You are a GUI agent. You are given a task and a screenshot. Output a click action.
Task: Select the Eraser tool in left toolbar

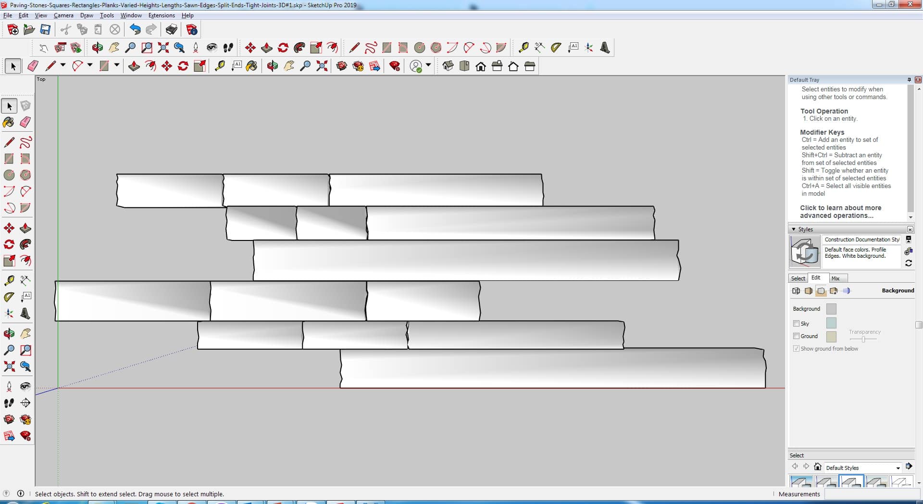tap(25, 122)
